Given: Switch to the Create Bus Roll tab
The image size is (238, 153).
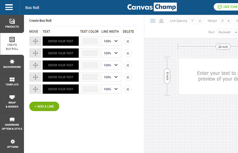Looking at the screenshot, I should (x=12, y=44).
